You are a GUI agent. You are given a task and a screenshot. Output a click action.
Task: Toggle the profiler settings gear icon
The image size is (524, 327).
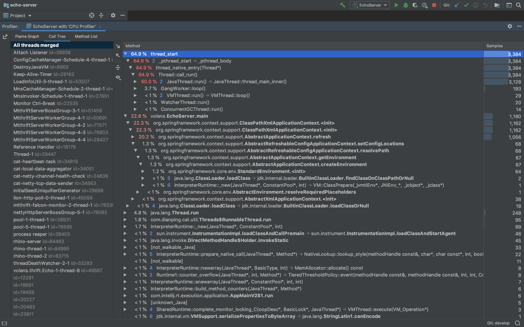coord(510,26)
